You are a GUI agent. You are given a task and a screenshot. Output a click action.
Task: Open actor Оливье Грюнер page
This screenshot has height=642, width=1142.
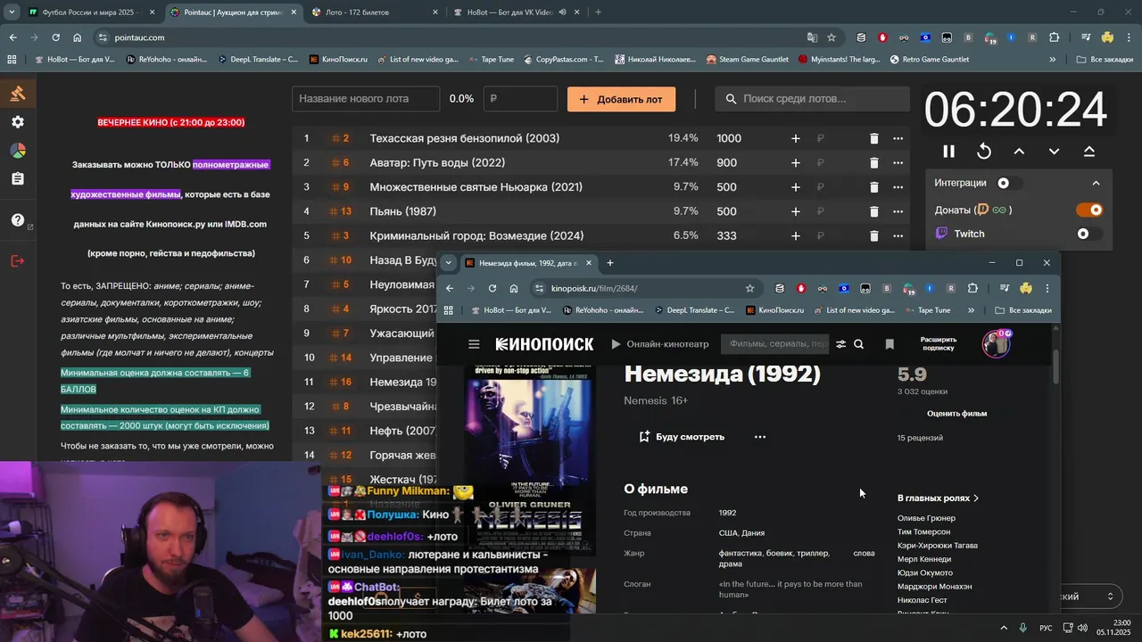pos(926,518)
